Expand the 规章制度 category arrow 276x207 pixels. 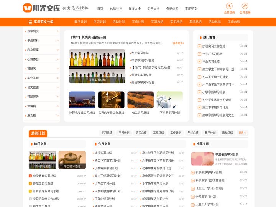point(58,31)
